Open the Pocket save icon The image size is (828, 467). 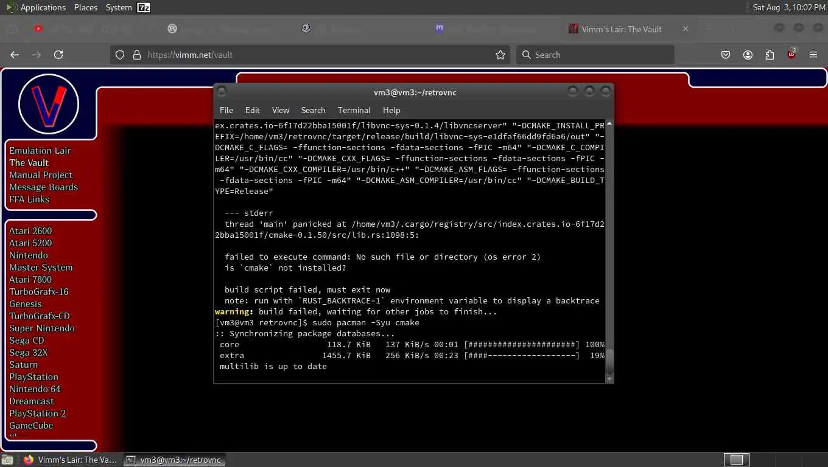click(x=726, y=55)
